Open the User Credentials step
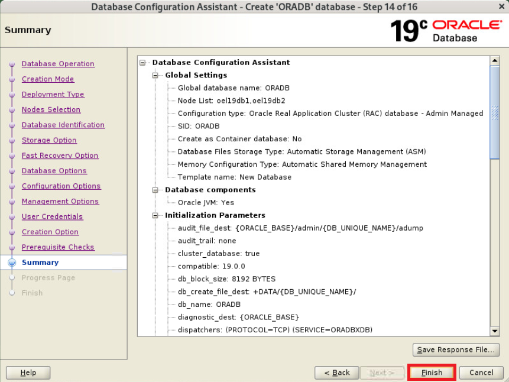The image size is (509, 382). [x=52, y=216]
